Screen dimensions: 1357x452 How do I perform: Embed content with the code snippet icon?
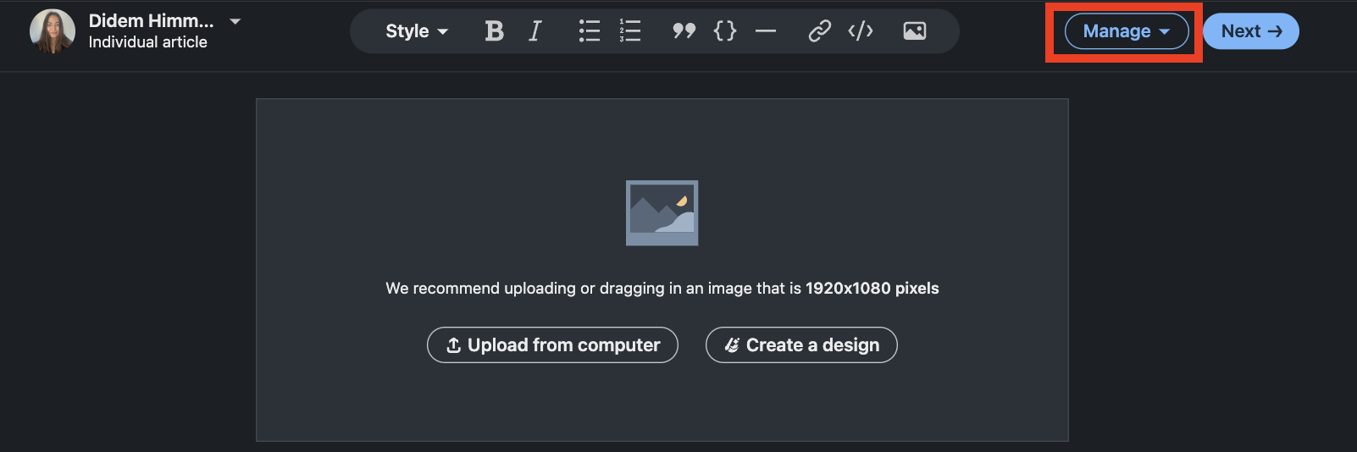coord(861,31)
